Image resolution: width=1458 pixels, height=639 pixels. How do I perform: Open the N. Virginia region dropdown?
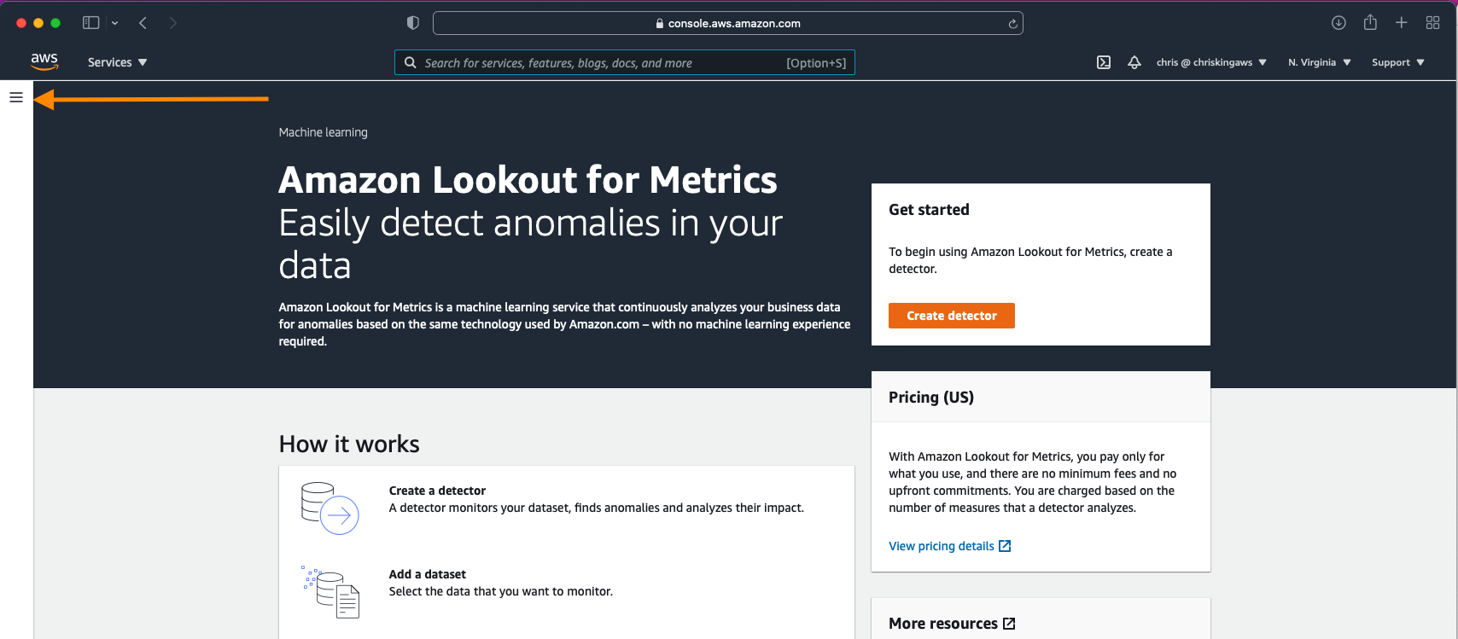[x=1320, y=62]
